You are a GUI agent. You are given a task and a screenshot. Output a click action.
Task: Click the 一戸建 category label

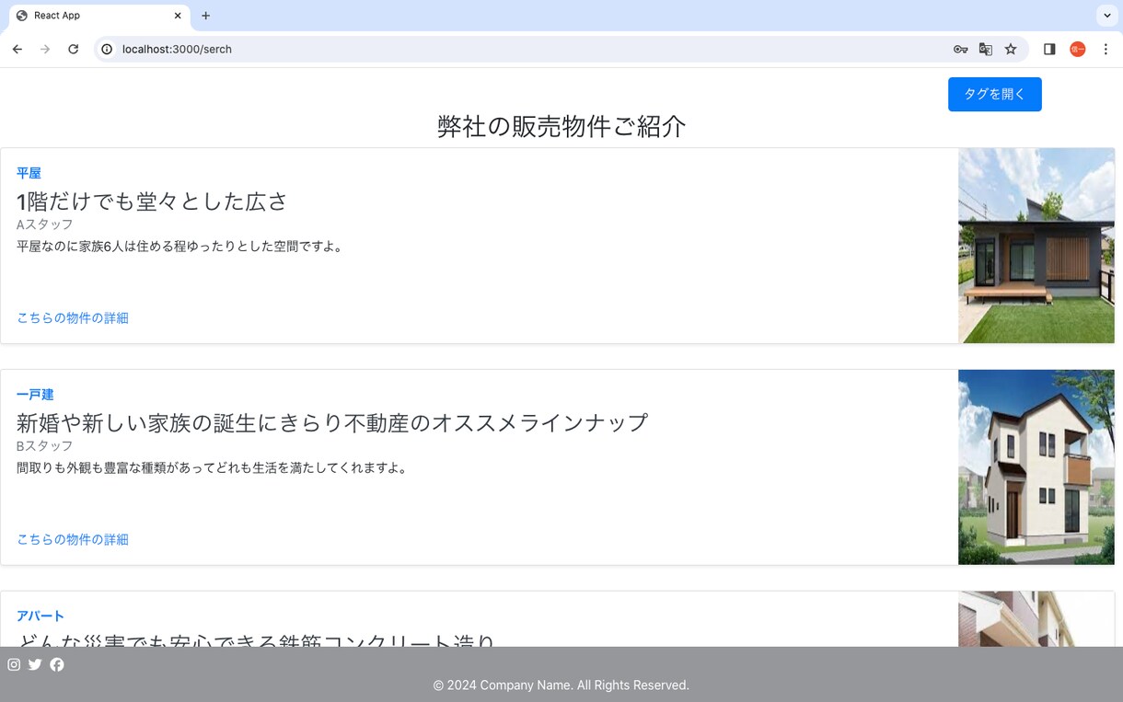pos(35,395)
